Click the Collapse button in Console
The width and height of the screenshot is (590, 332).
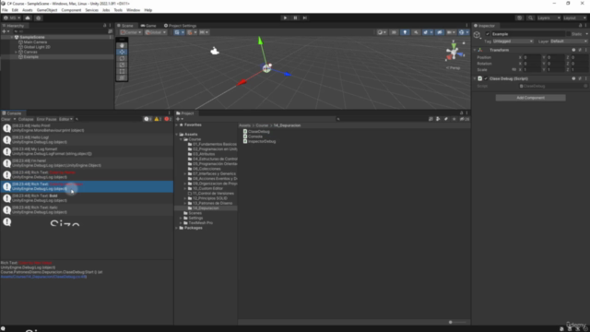pyautogui.click(x=26, y=119)
